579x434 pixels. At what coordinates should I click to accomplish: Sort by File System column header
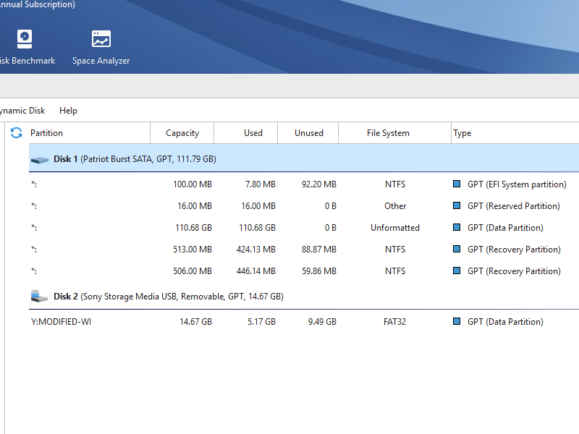(x=388, y=133)
